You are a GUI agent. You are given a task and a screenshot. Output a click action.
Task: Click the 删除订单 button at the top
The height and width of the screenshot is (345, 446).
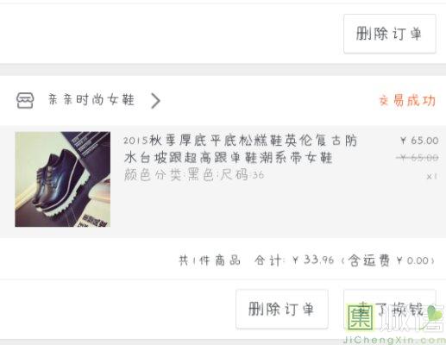(390, 34)
